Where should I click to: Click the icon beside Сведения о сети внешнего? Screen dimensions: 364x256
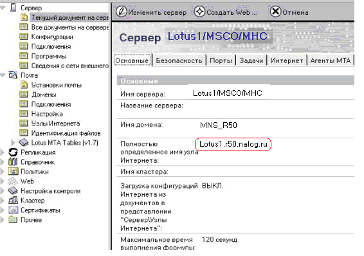[23, 66]
